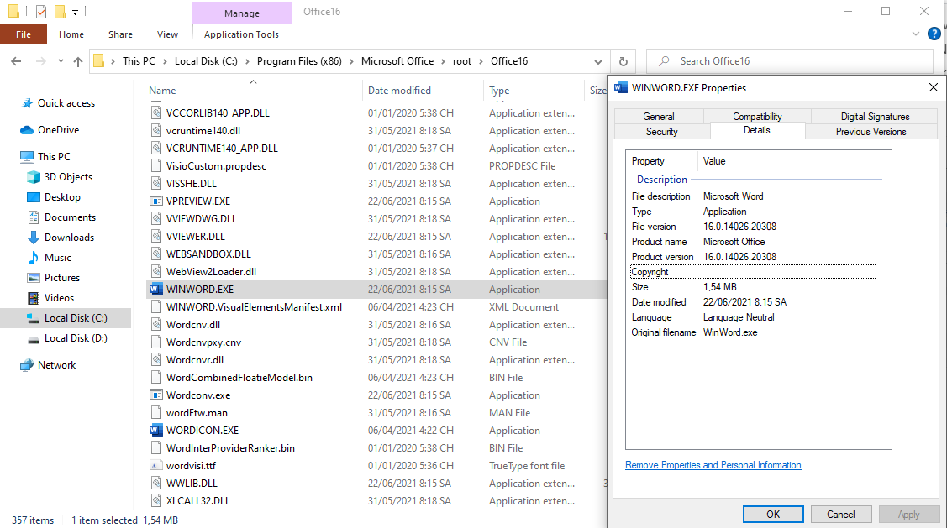Open the address bar dropdown arrow
The image size is (947, 528).
597,60
